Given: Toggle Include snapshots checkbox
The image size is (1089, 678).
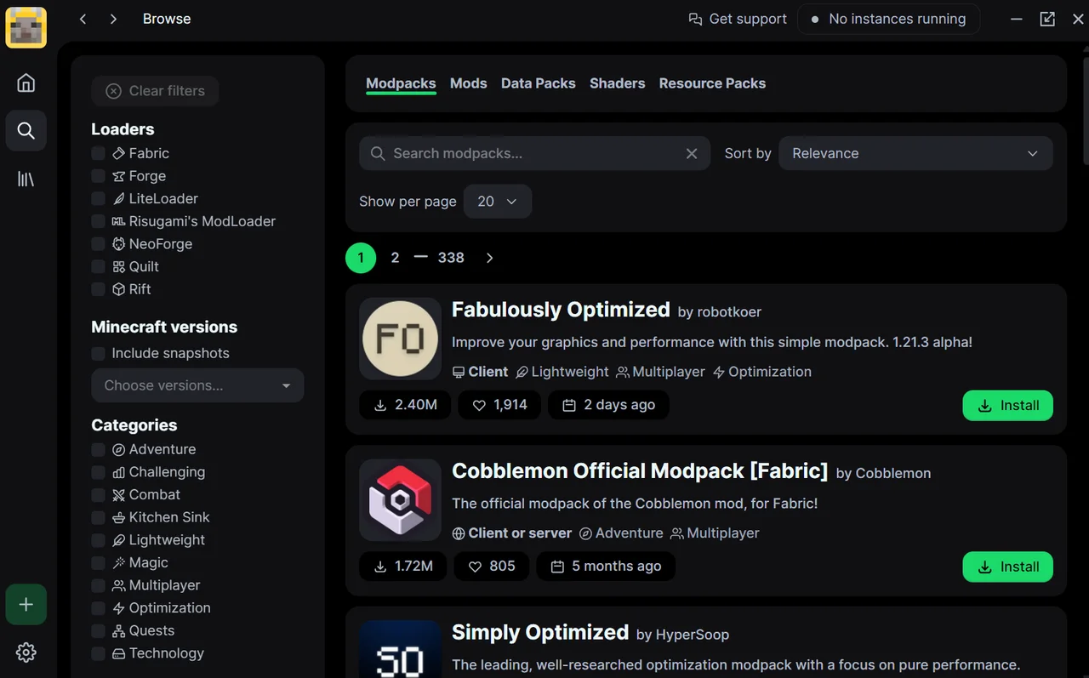Looking at the screenshot, I should [98, 353].
